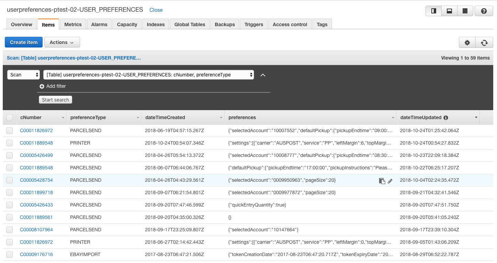Switch to the Indexes tab
The image size is (497, 263).
click(x=156, y=24)
